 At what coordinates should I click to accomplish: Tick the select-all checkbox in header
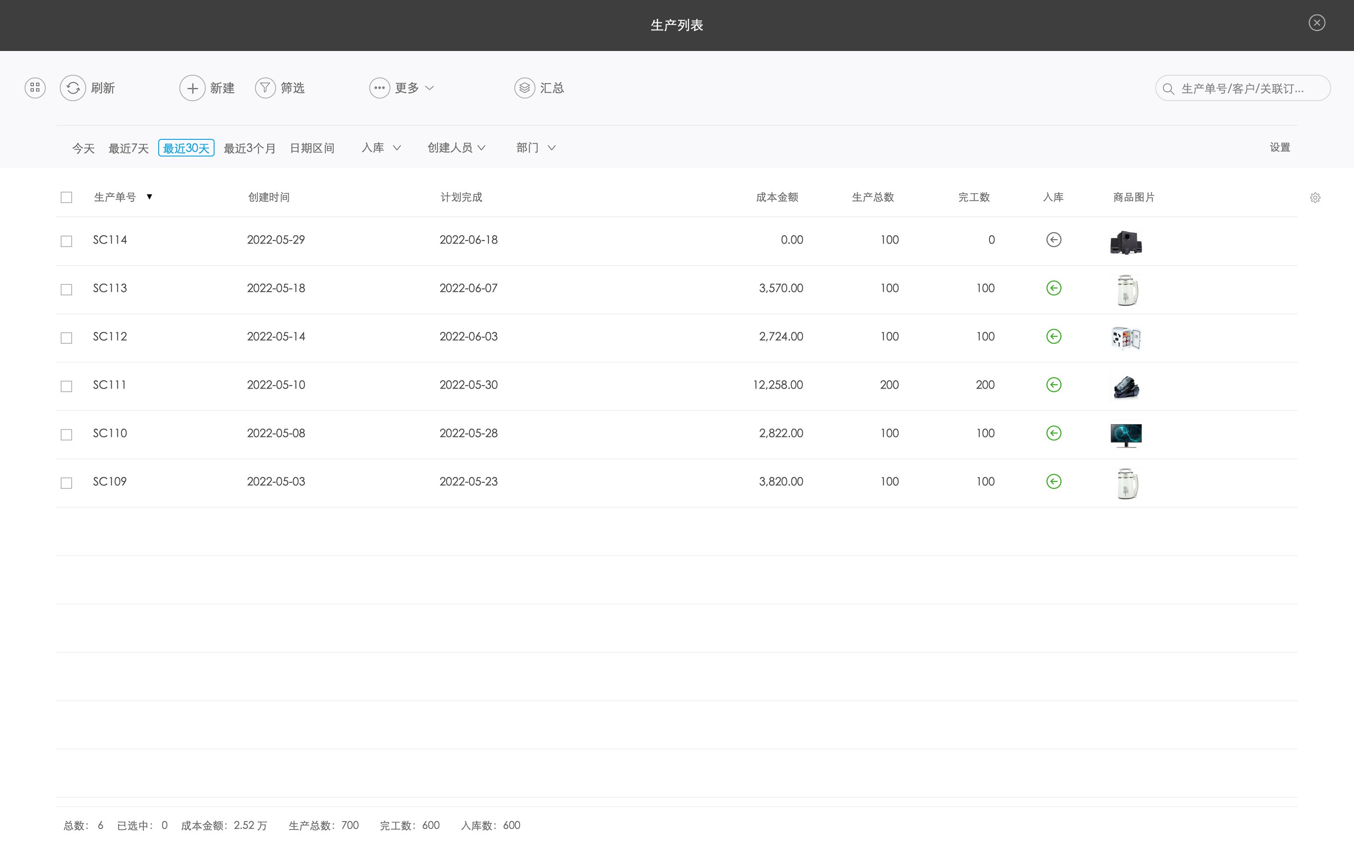pos(66,198)
